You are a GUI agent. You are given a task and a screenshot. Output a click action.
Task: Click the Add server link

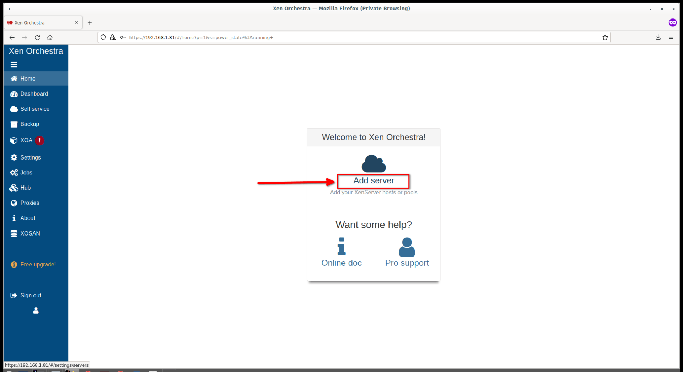(373, 180)
